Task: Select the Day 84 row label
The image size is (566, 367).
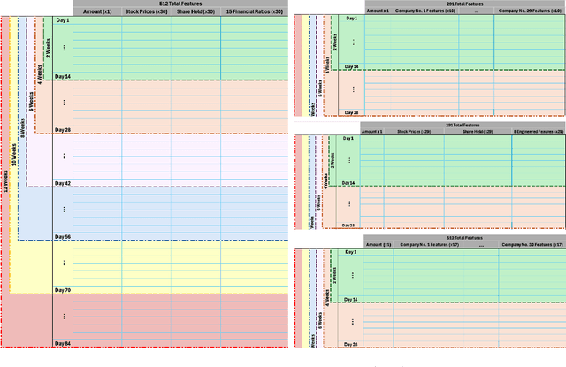Action: click(62, 343)
